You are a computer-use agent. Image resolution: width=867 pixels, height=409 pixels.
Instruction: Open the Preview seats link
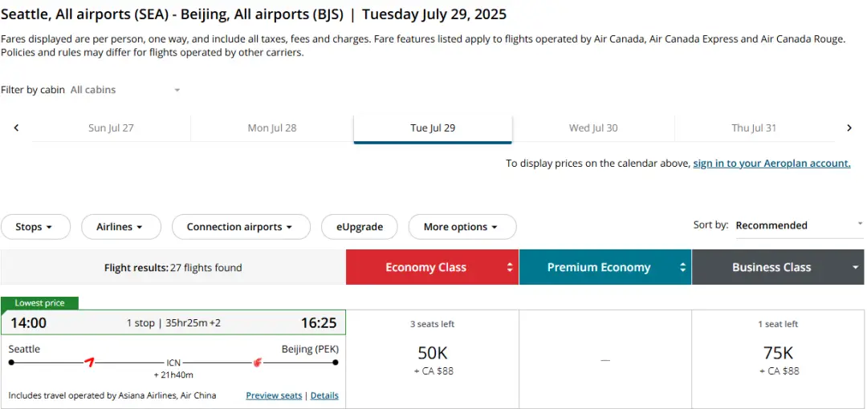point(274,395)
